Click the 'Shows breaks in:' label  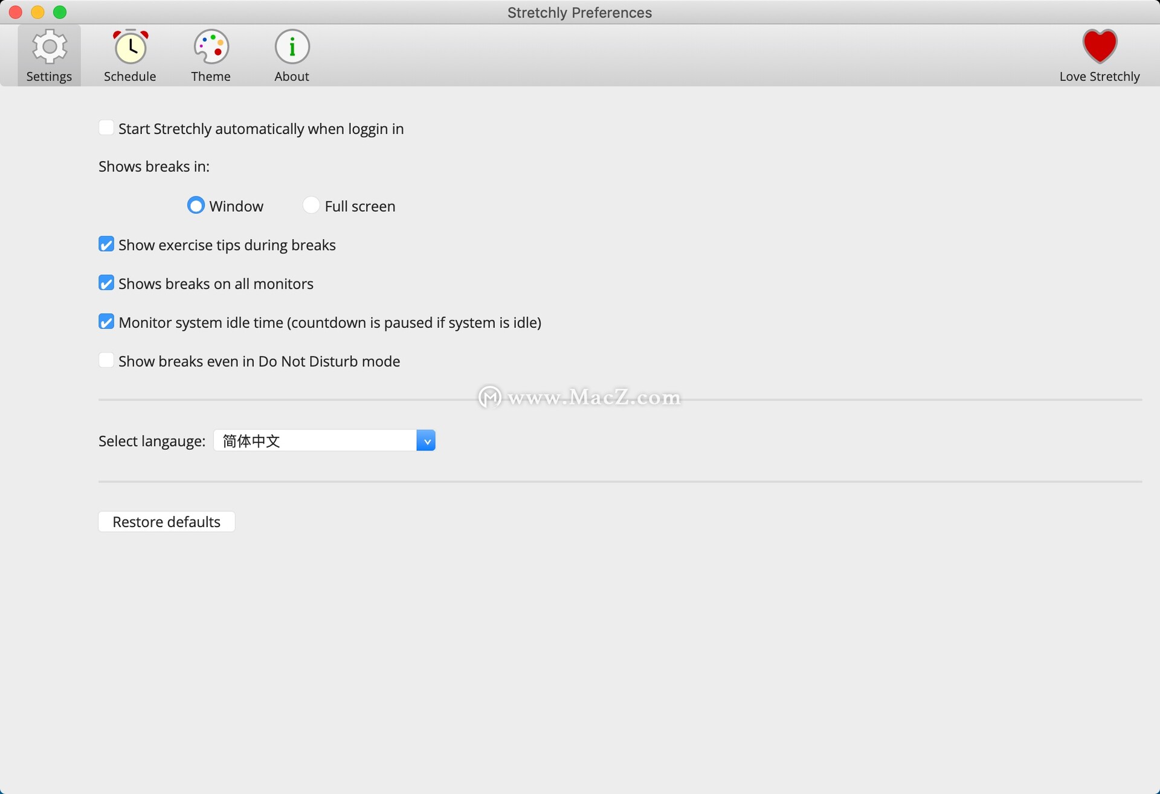[154, 167]
